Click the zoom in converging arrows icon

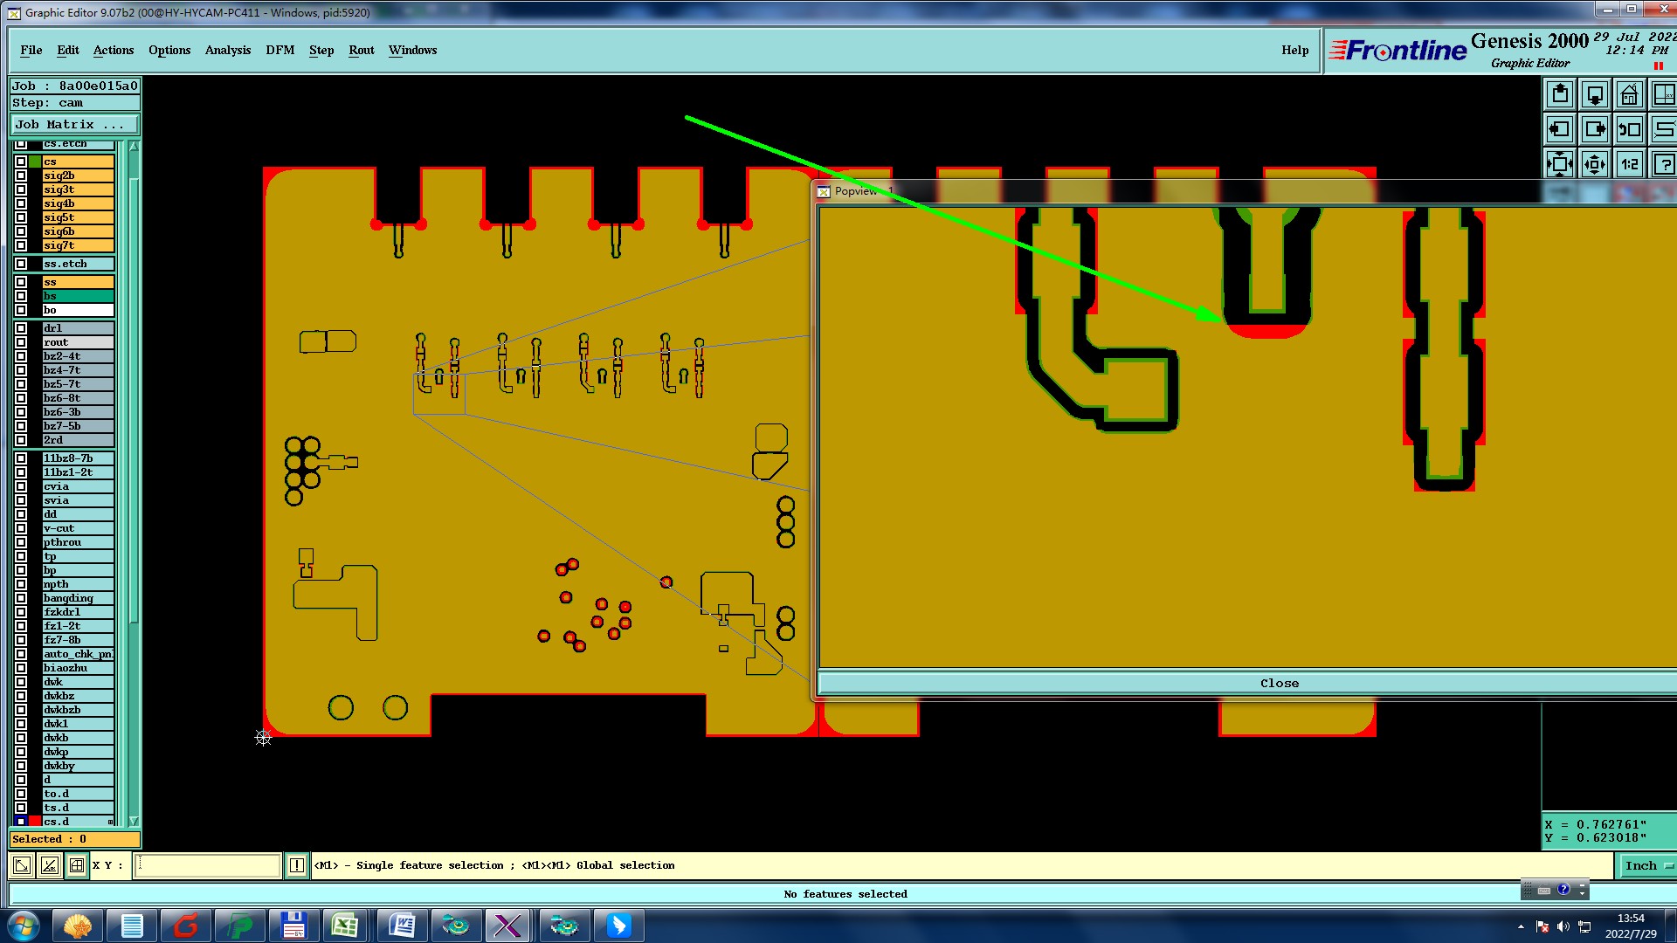tap(1595, 164)
